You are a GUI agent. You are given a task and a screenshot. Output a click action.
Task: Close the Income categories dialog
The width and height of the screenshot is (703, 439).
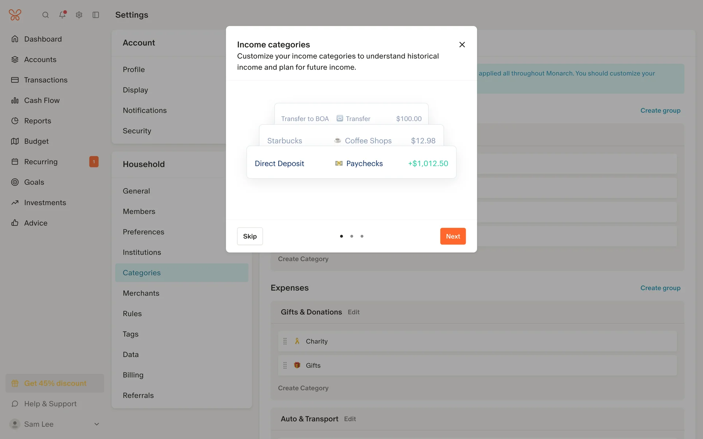462,45
